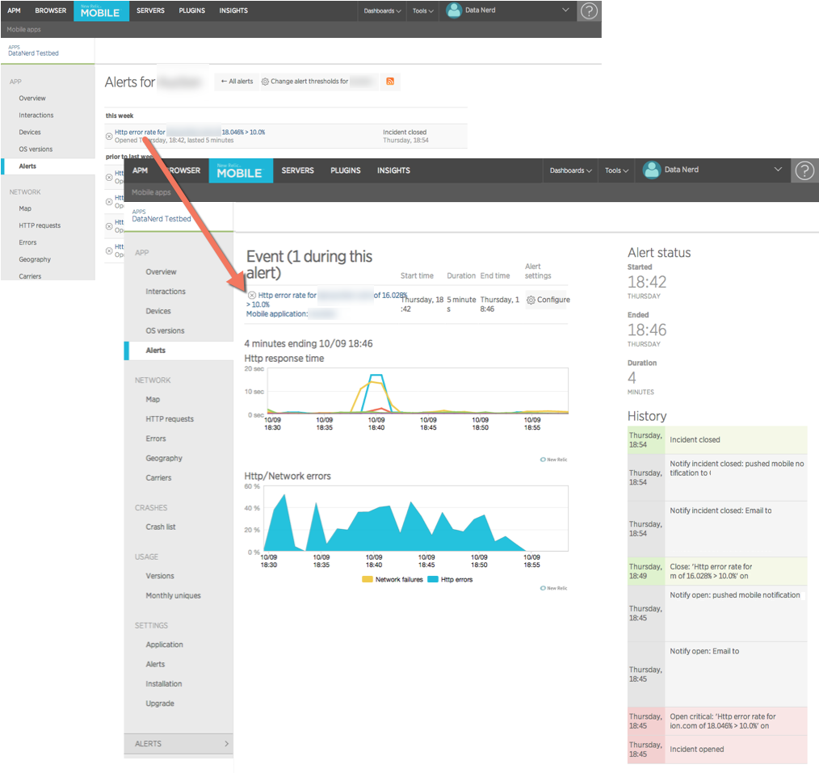Select SERVERS tab in front window
This screenshot has width=819, height=773.
(x=298, y=170)
